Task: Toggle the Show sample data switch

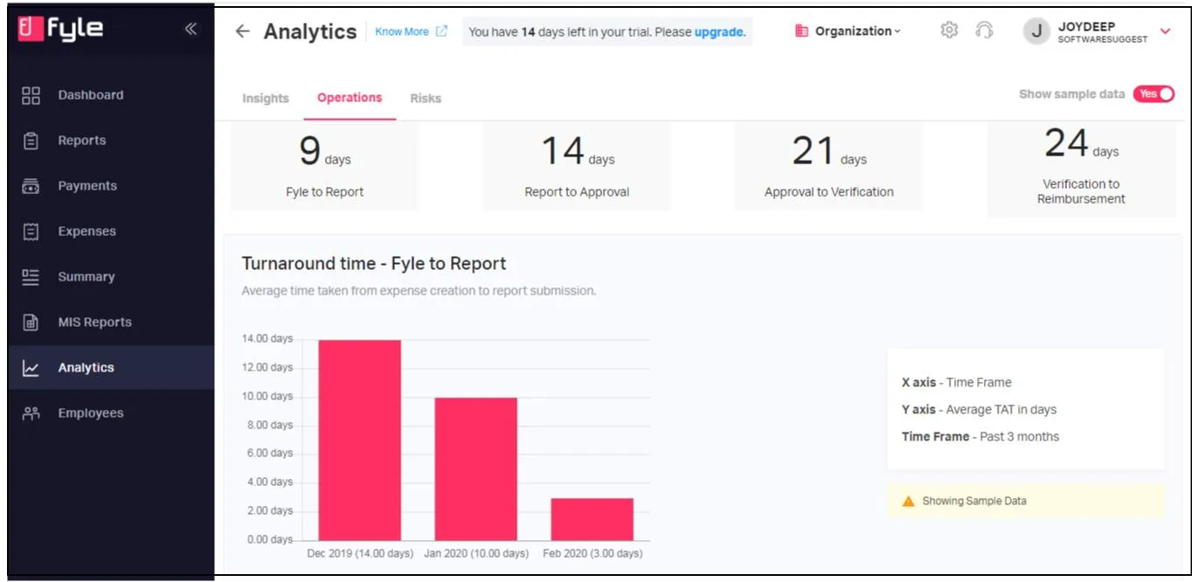Action: pyautogui.click(x=1154, y=94)
